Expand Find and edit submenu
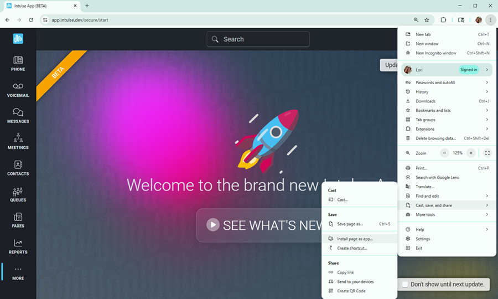498x299 pixels. (x=447, y=196)
